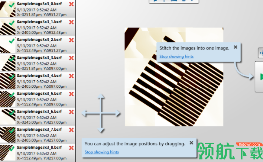The width and height of the screenshot is (263, 162).
Task: Delete SampleImage3x3_8.bcrf using the red X
Action: pyautogui.click(x=71, y=148)
